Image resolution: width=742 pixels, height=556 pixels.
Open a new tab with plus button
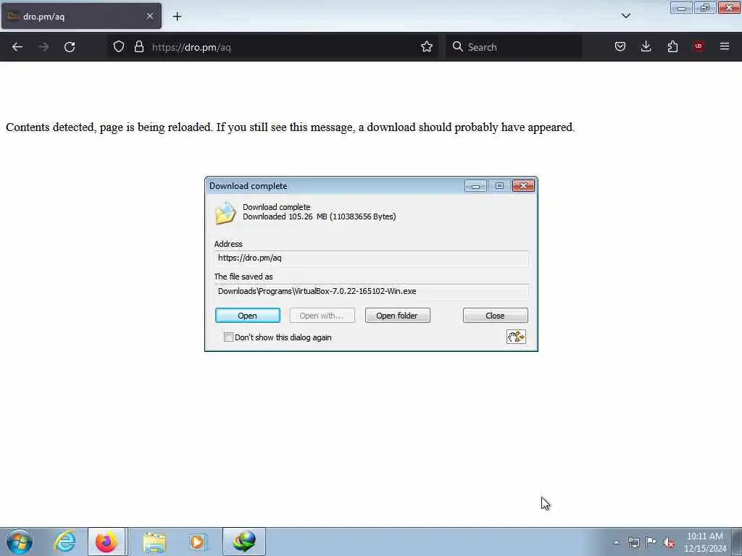point(177,17)
